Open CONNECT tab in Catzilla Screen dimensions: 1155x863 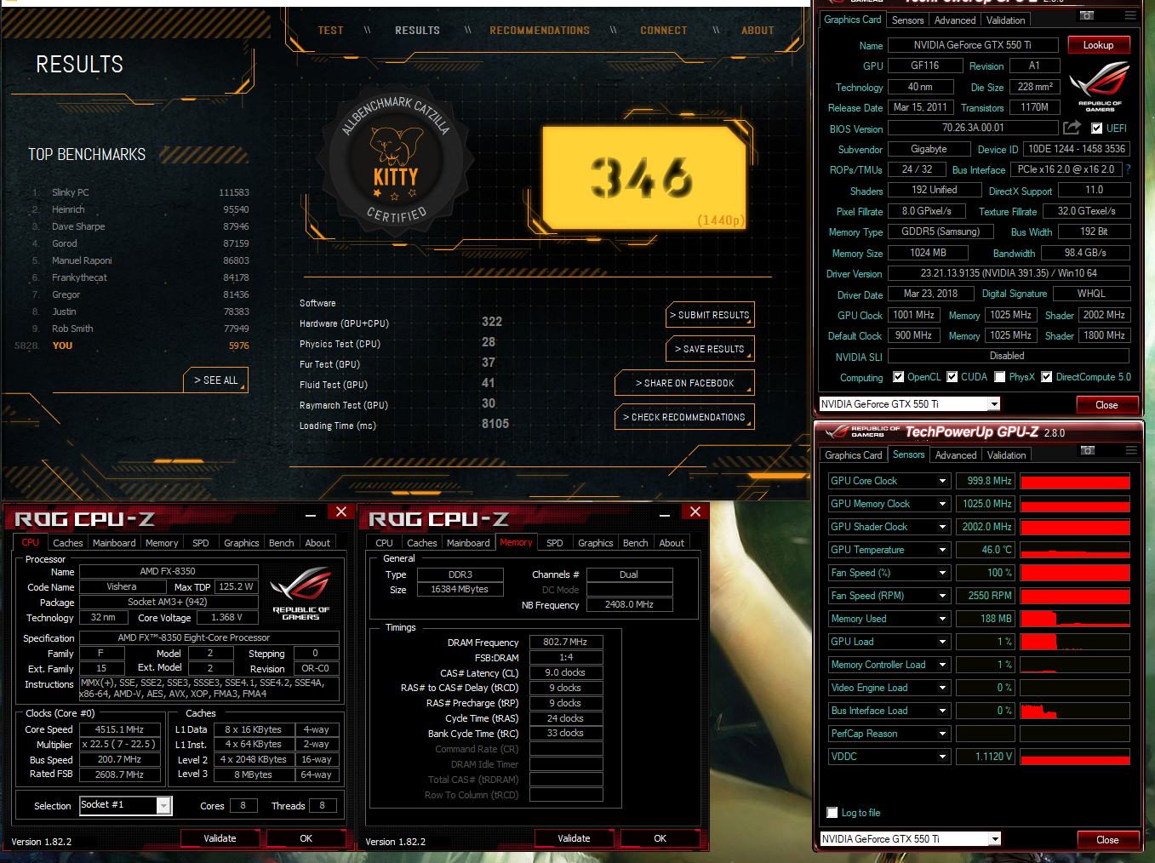pyautogui.click(x=664, y=31)
